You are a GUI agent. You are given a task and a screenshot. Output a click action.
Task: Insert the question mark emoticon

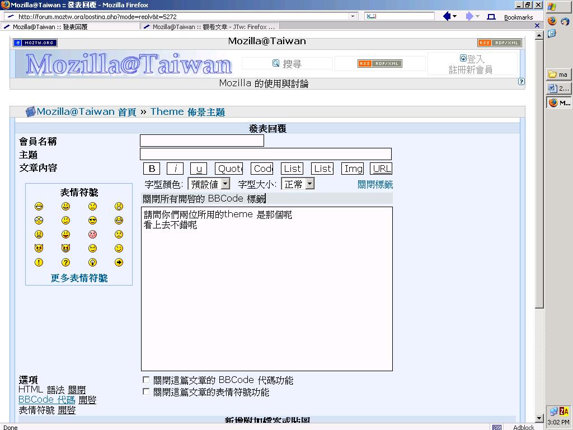(66, 262)
